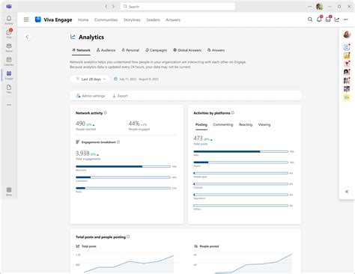This screenshot has width=355, height=274.
Task: Select the Viewing tab
Action: pos(264,124)
